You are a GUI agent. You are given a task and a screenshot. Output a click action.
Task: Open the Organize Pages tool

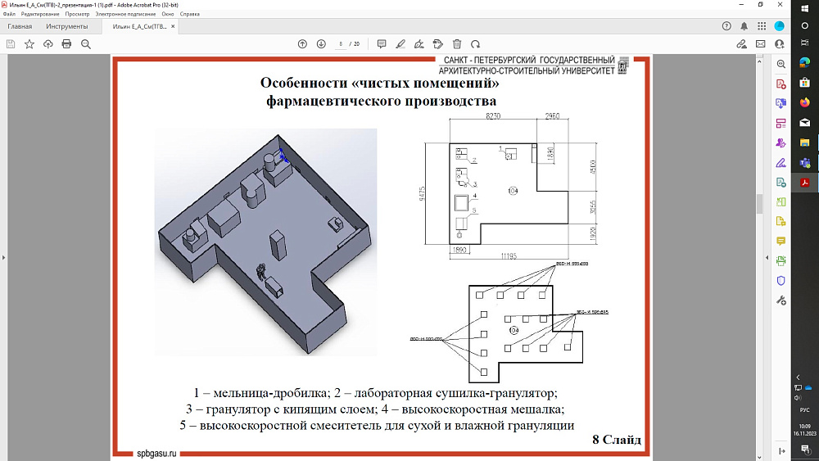click(x=781, y=123)
